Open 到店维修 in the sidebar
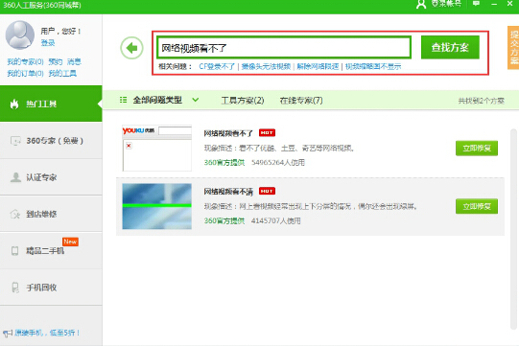The height and width of the screenshot is (346, 519). [51, 214]
